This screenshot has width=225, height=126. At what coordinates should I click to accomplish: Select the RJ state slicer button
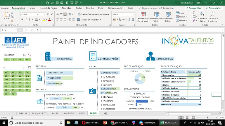[13, 87]
